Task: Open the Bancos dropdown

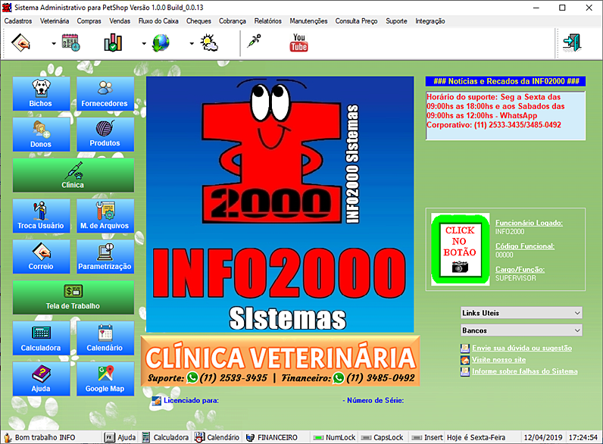Action: [521, 330]
